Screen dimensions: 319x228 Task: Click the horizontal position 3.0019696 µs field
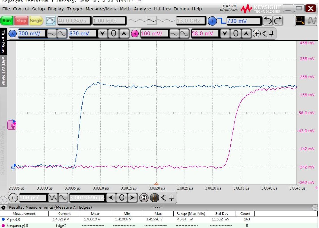tap(87, 198)
